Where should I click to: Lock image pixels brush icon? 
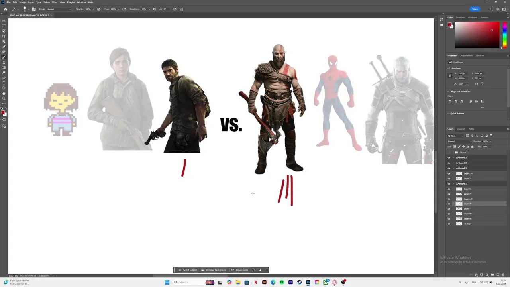pos(459,147)
